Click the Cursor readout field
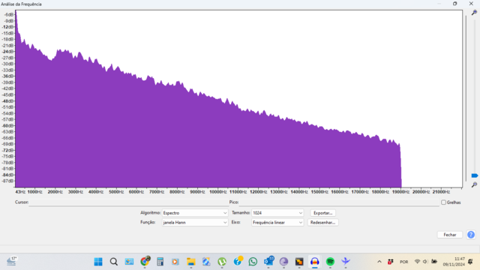This screenshot has height=270, width=480. (128, 202)
